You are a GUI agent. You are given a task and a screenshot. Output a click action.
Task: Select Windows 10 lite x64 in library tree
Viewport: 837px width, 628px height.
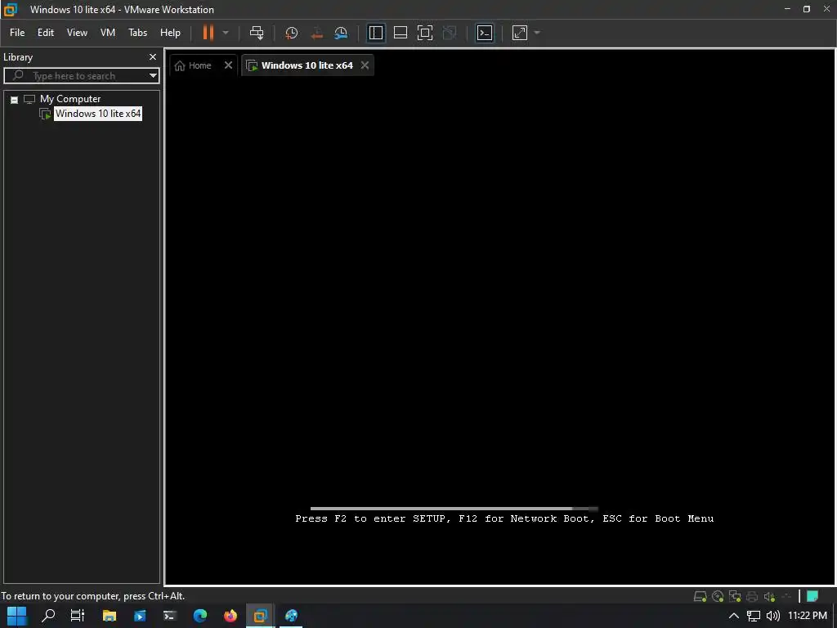98,113
